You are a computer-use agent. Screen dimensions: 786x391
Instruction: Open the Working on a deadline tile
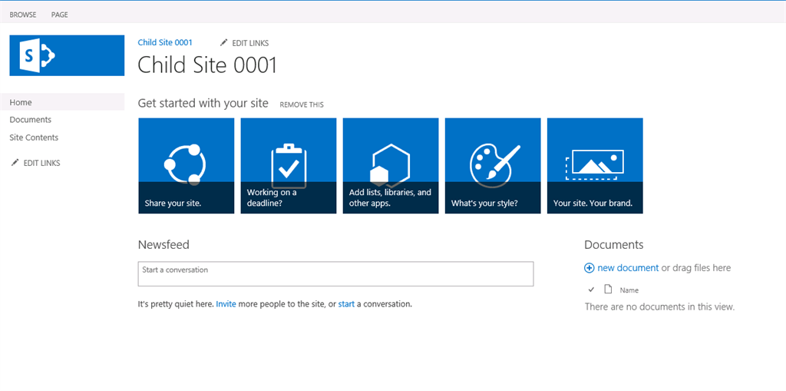click(x=288, y=165)
